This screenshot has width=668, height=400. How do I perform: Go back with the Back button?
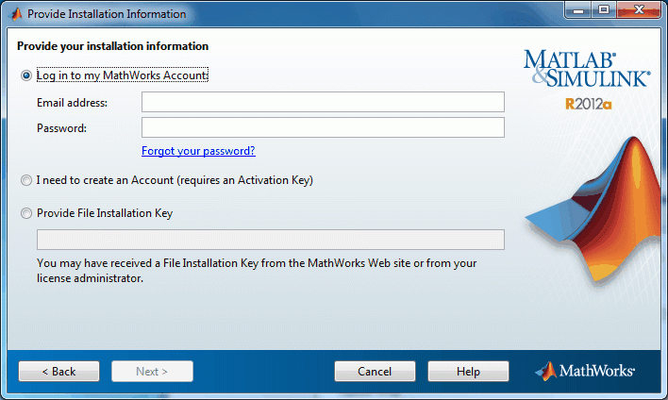click(x=58, y=372)
